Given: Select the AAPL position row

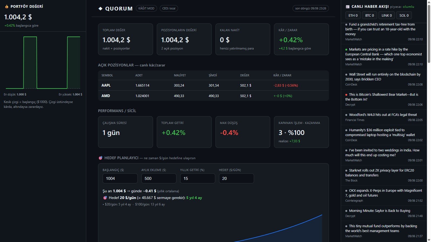Looking at the screenshot, I should (213, 85).
